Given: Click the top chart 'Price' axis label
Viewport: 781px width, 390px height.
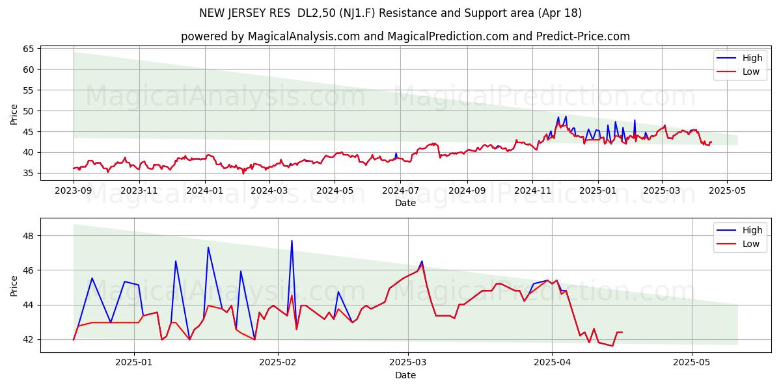Looking at the screenshot, I should point(14,113).
